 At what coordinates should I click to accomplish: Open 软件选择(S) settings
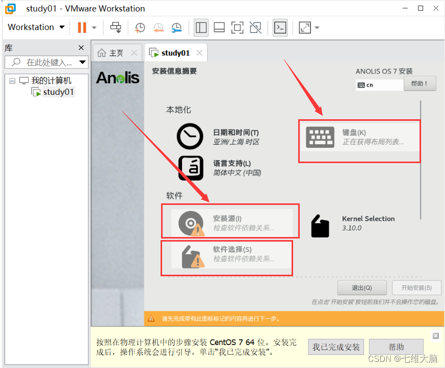(231, 254)
